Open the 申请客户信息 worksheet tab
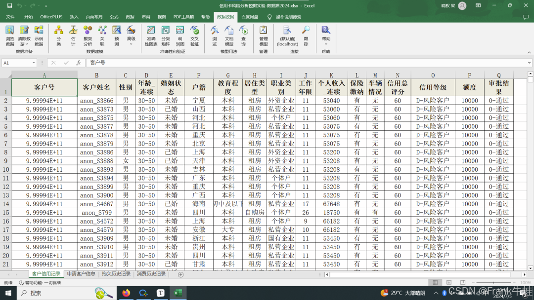 81,274
